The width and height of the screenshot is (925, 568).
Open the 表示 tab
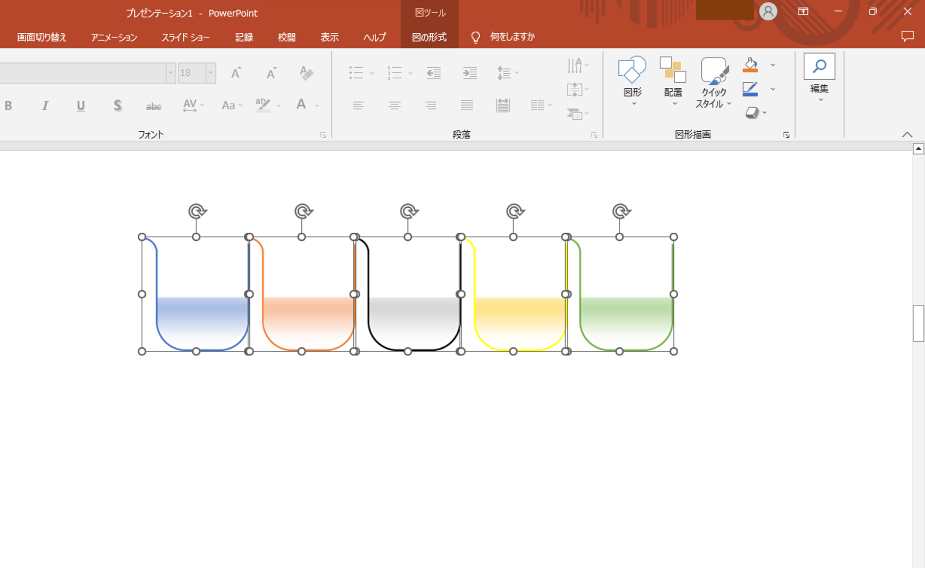330,37
